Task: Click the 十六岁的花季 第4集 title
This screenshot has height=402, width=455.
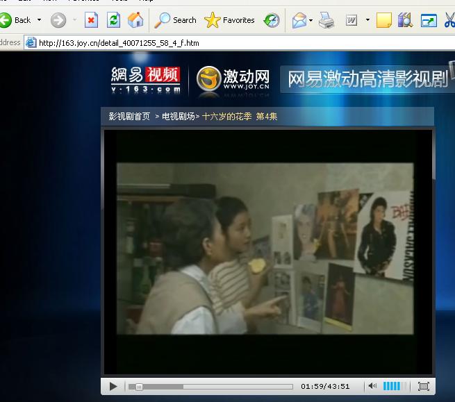Action: tap(240, 117)
